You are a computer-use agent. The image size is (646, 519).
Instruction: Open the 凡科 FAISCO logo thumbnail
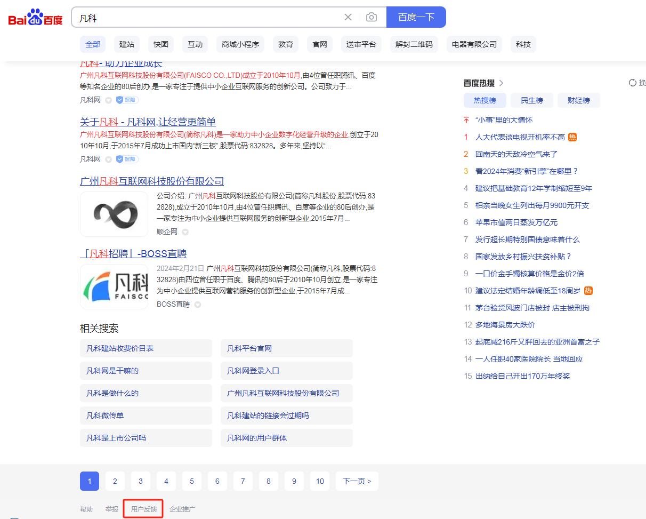(x=114, y=286)
